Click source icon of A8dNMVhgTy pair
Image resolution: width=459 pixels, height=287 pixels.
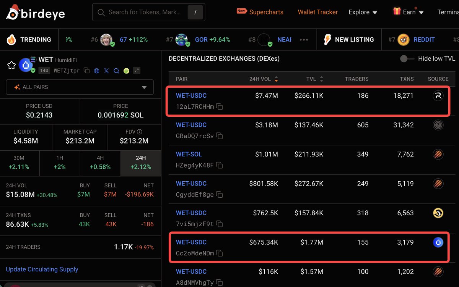(438, 272)
